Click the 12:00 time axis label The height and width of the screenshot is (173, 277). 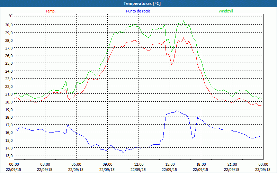tap(138, 165)
